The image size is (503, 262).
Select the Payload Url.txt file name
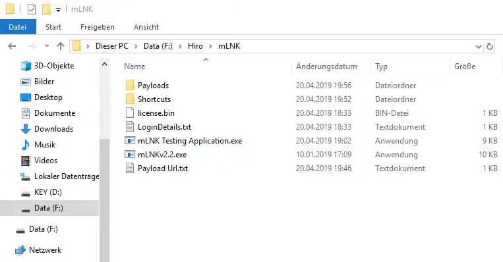[163, 168]
